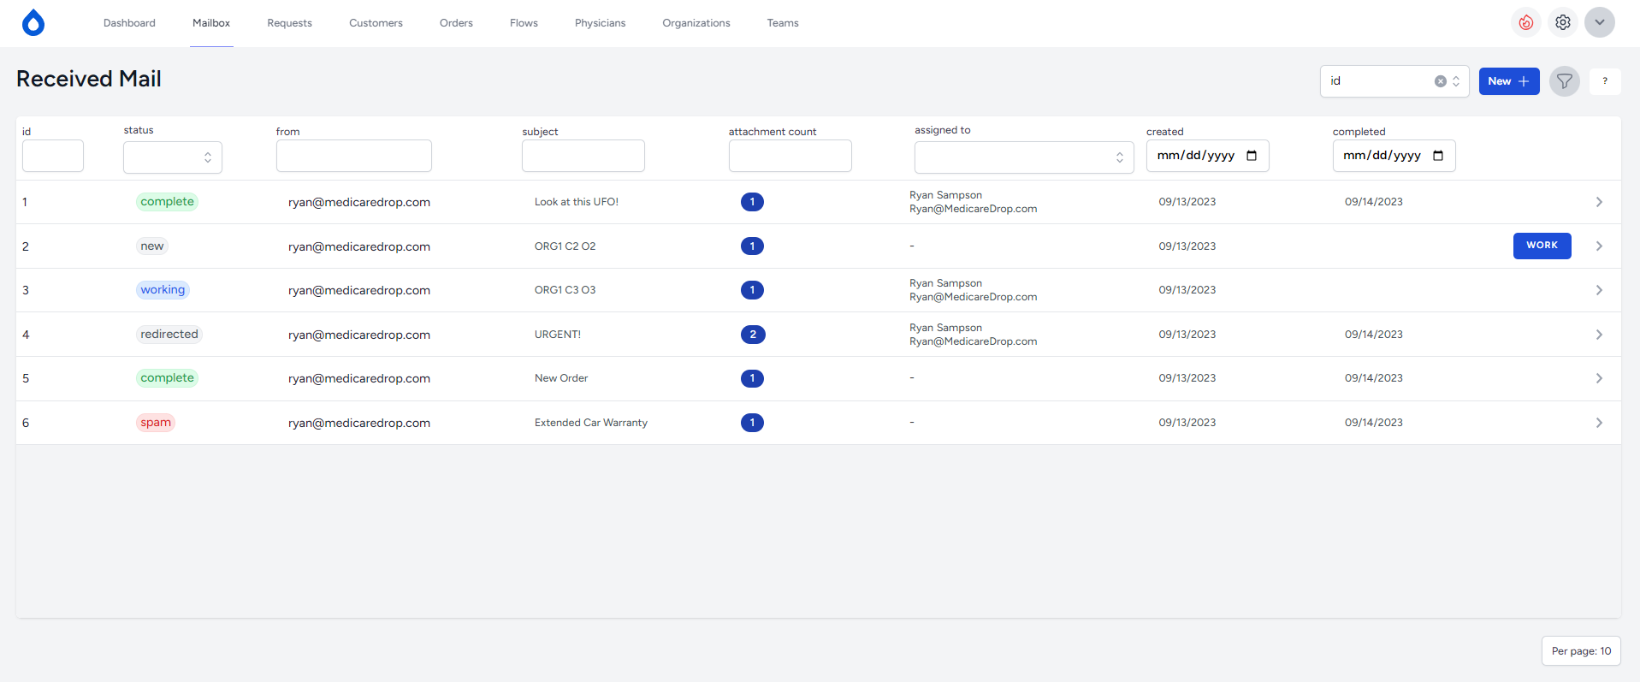Click the red flame icon
This screenshot has width=1640, height=682.
pos(1525,23)
